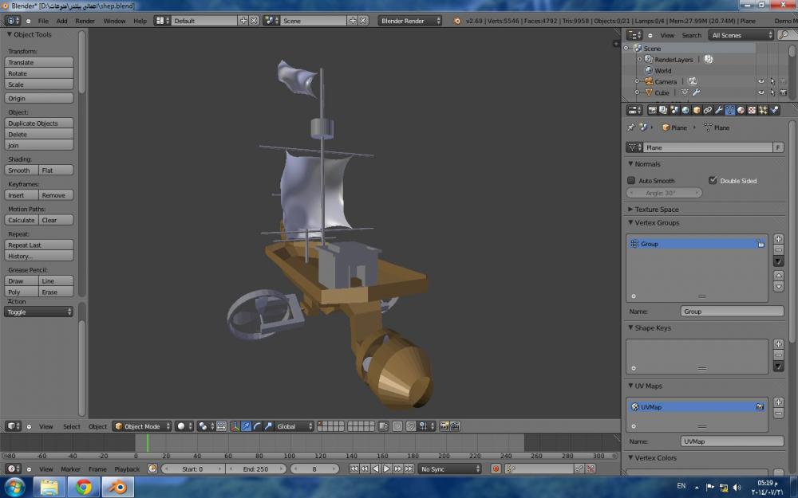Open the Render menu in top bar
The image size is (798, 498).
pyautogui.click(x=85, y=21)
